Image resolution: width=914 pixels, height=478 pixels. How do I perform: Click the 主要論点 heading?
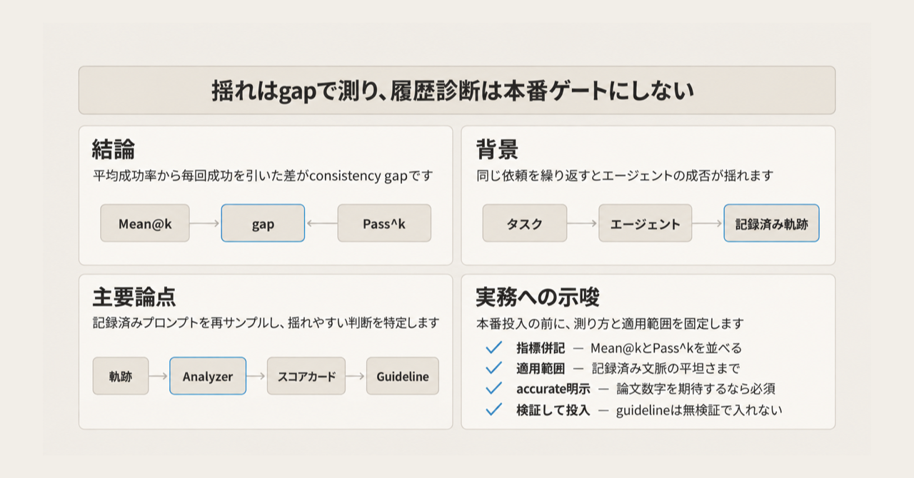134,298
